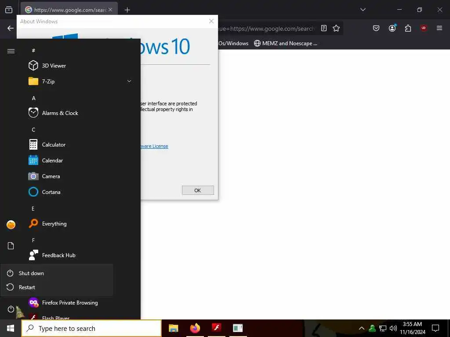This screenshot has height=337, width=450.
Task: Open a new Firefox tab
Action: coord(127,10)
